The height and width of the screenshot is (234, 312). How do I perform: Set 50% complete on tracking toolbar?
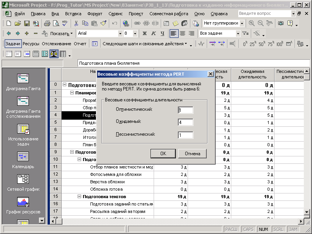pyautogui.click(x=261, y=44)
